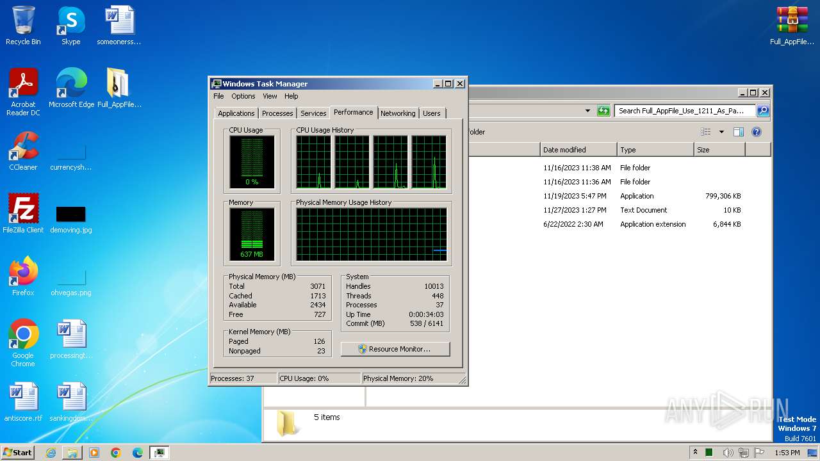Open the File menu in Task Manager
Screen dimensions: 820x461
218,96
